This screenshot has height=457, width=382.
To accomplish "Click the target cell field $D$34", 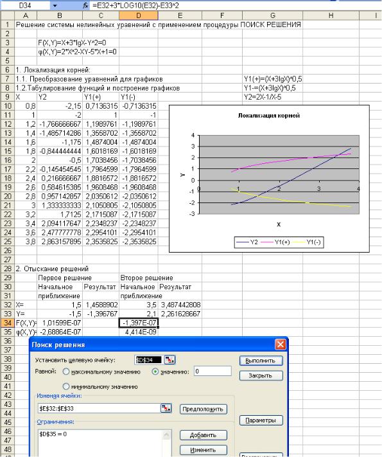I will pyautogui.click(x=149, y=360).
